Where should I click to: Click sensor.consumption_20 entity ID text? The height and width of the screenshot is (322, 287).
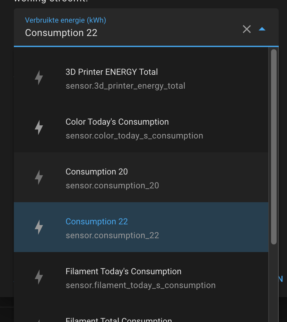click(x=112, y=186)
